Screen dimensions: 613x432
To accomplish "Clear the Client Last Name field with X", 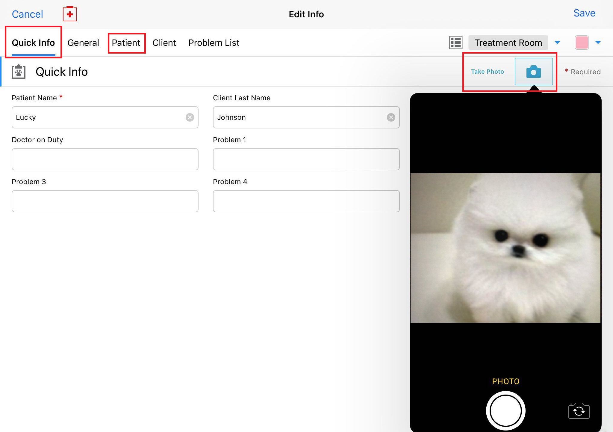I will pos(391,117).
